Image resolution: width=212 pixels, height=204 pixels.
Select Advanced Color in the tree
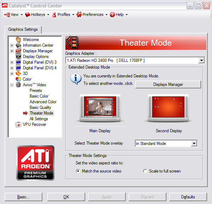[43, 102]
